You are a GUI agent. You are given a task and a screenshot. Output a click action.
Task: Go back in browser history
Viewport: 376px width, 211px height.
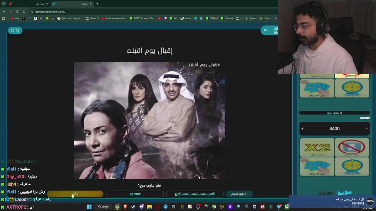coord(4,11)
